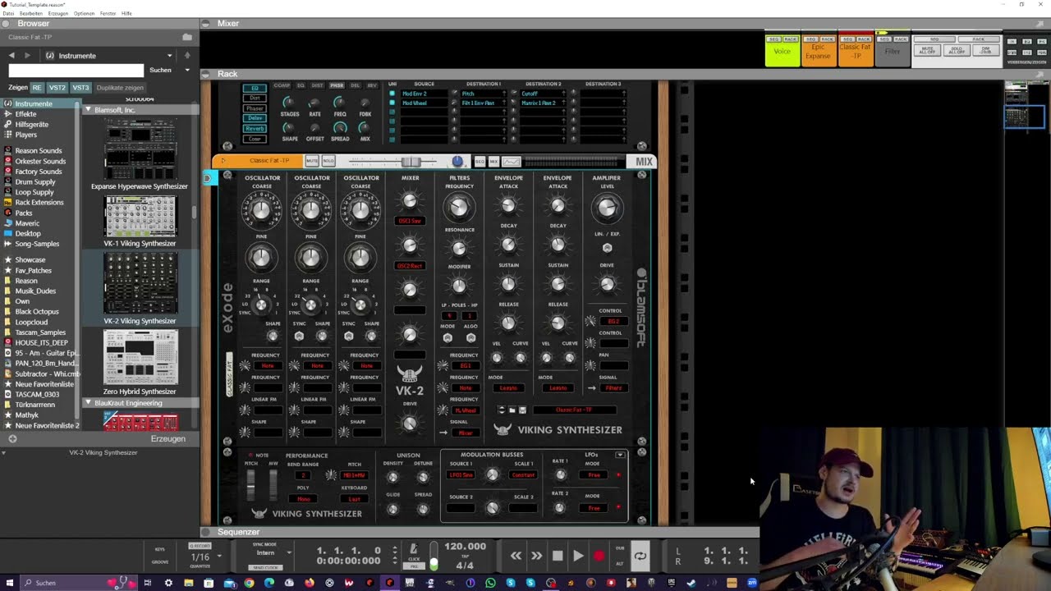
Task: Open the OSC1 Saw mixer source selector
Action: 410,221
